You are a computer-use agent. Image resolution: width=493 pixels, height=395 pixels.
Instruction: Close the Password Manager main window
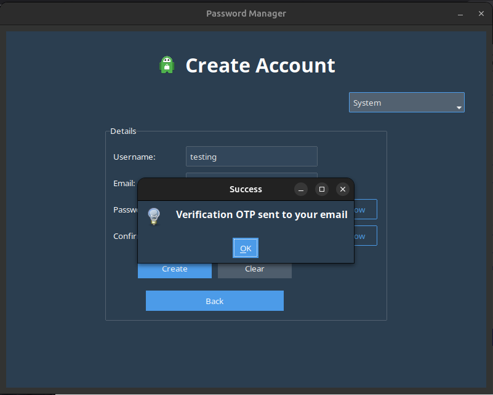pos(481,14)
